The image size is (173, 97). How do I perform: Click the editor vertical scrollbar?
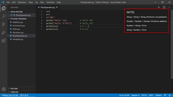[172, 44]
